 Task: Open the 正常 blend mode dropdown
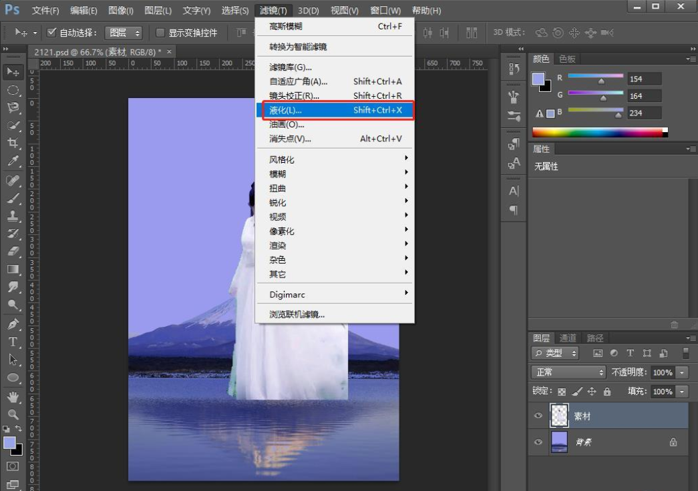coord(569,372)
